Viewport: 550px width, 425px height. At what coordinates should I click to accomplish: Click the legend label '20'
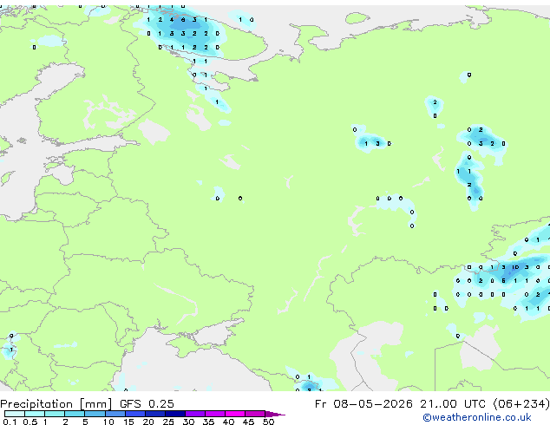pos(148,422)
